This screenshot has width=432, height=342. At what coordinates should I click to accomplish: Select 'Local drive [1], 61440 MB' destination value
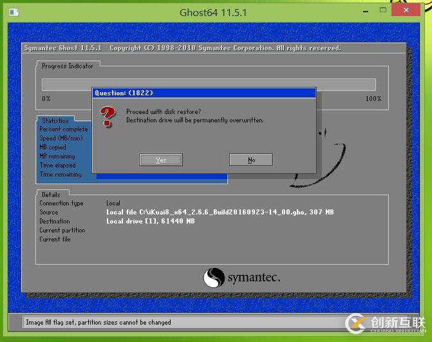tap(151, 221)
